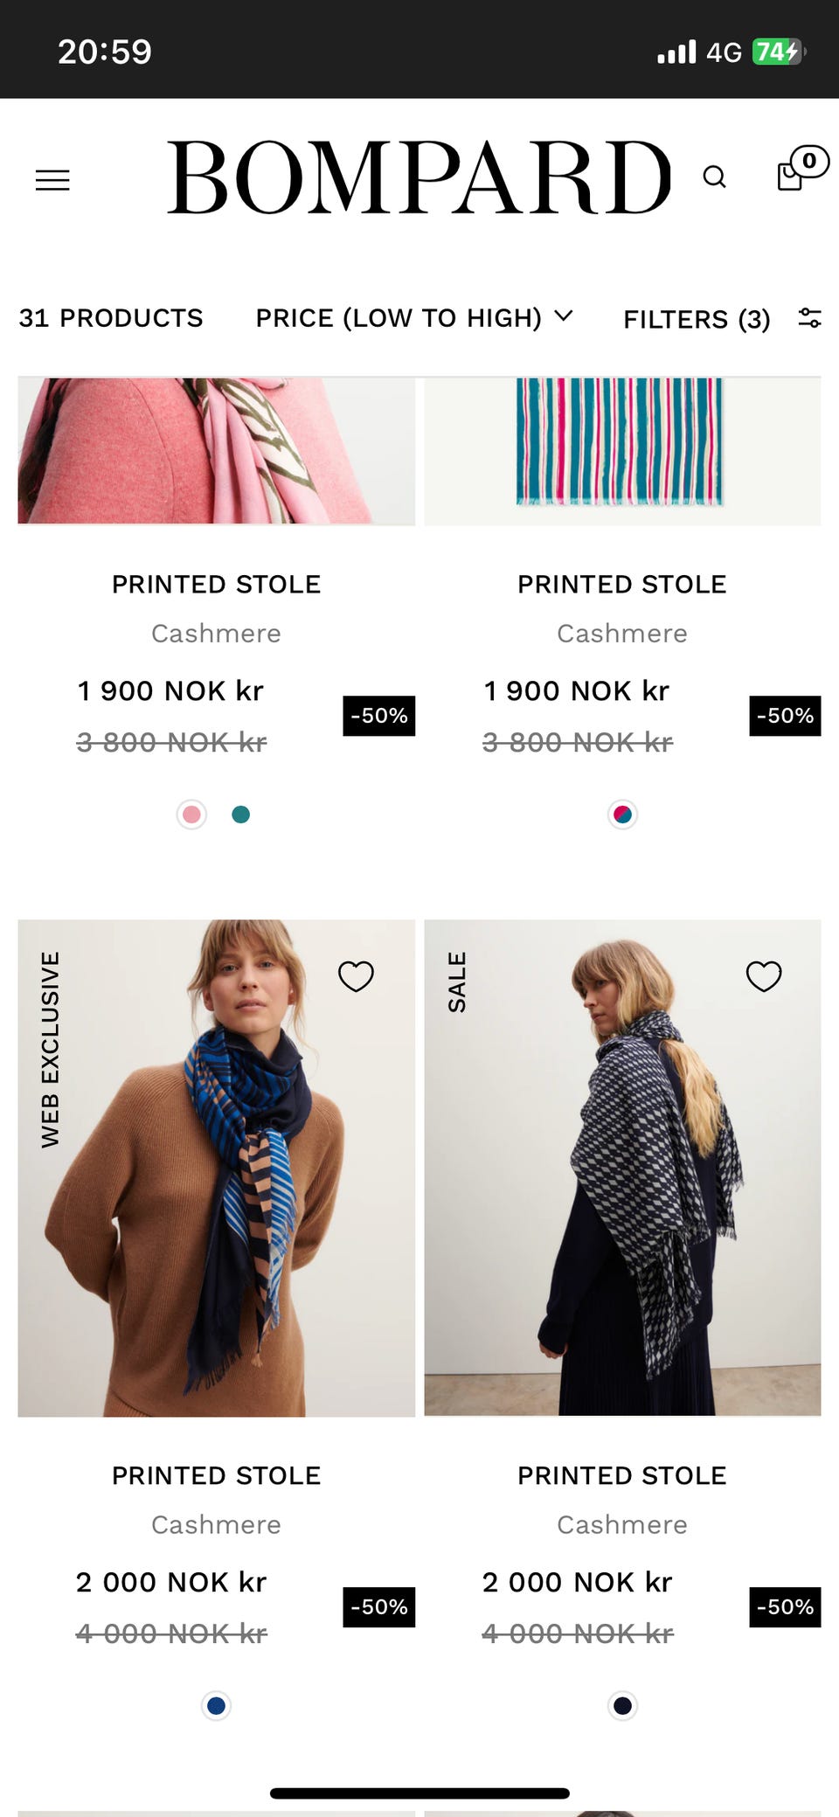839x1817 pixels.
Task: Click the -50% badge on the striped stole
Action: coord(783,715)
